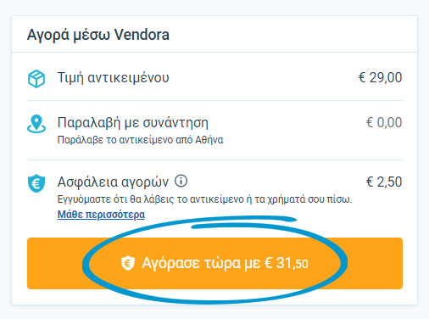Click the Παράλαβε το αντικείμενο από Αθήνα text

140,140
